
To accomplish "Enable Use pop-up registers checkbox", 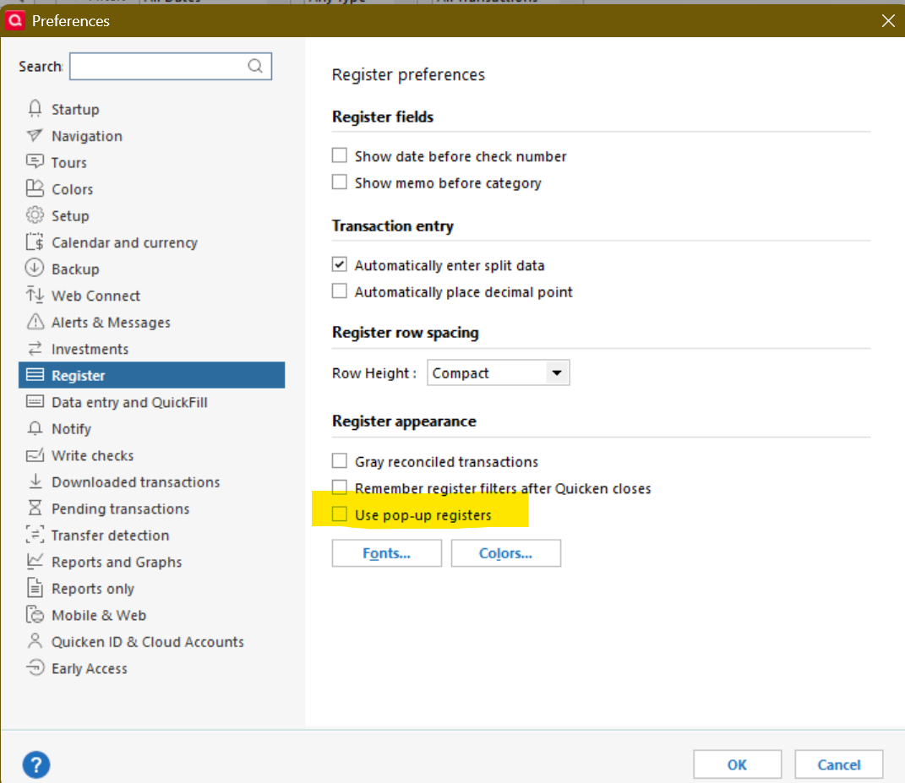I will point(340,514).
